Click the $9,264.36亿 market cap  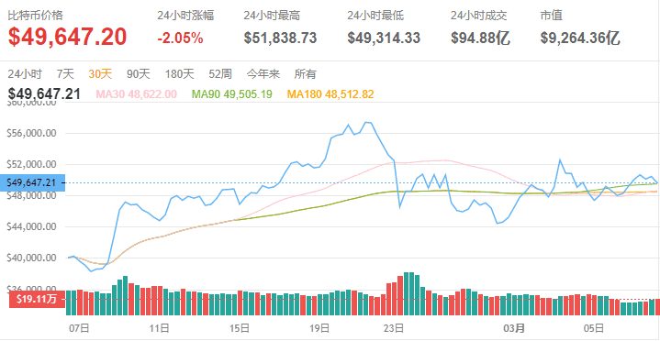pos(580,38)
